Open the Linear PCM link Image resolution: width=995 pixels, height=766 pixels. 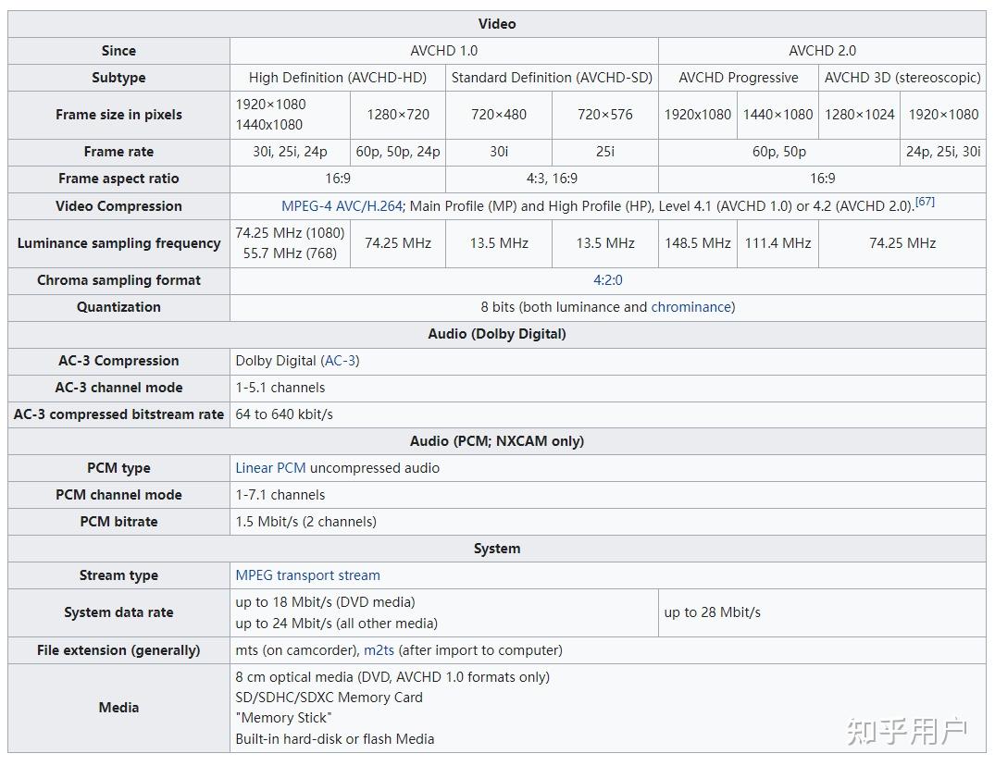pyautogui.click(x=270, y=468)
